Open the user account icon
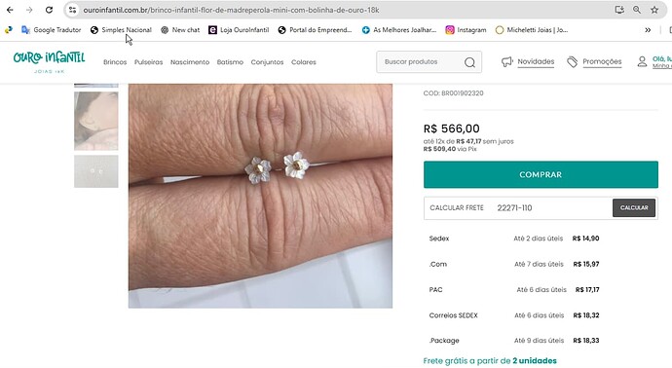 pyautogui.click(x=642, y=61)
